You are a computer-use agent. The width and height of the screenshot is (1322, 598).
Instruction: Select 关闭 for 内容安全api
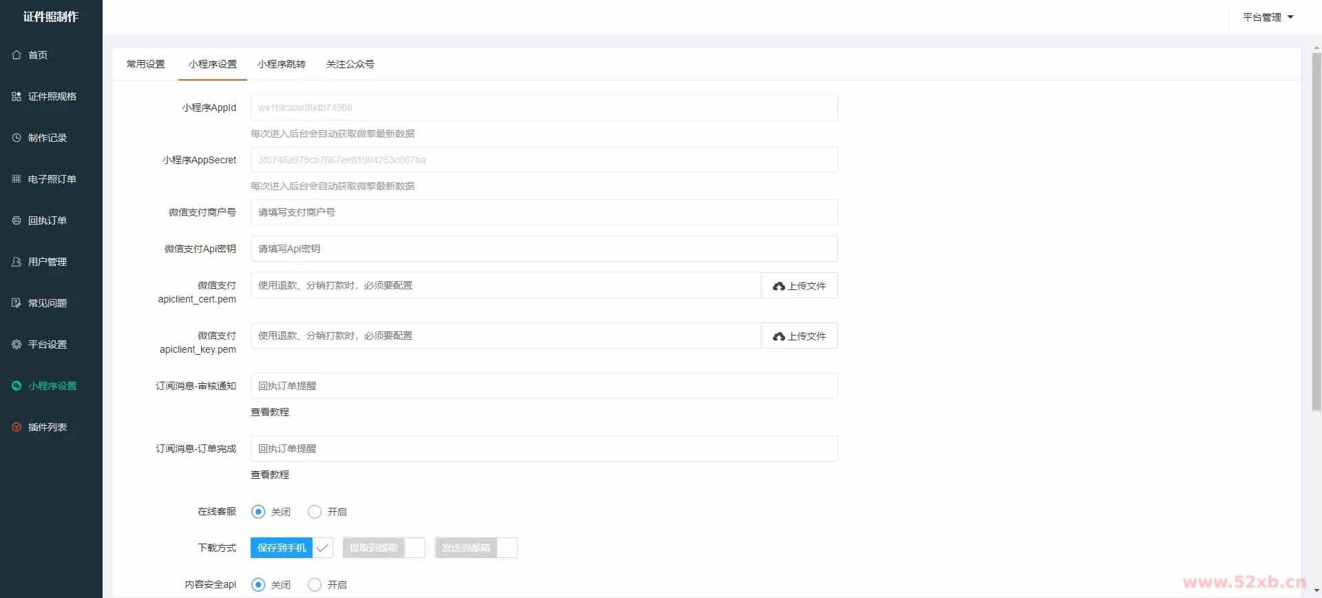(x=258, y=585)
